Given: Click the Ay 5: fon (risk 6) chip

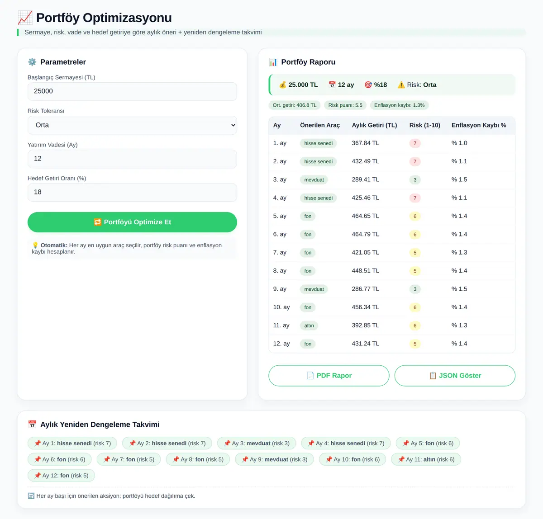Looking at the screenshot, I should click(428, 444).
